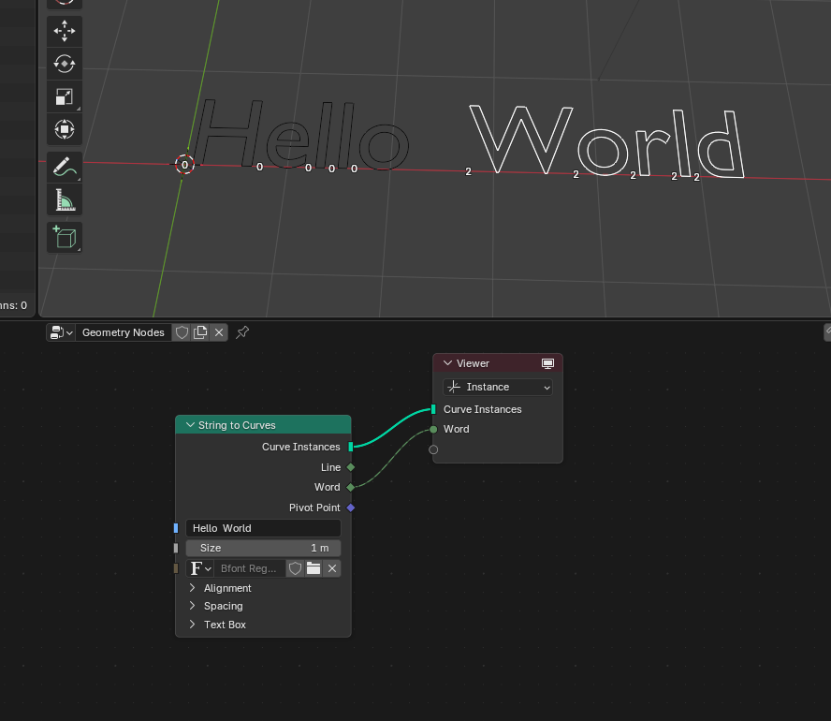Select the Add Cube tool
Image resolution: width=831 pixels, height=721 pixels.
65,237
